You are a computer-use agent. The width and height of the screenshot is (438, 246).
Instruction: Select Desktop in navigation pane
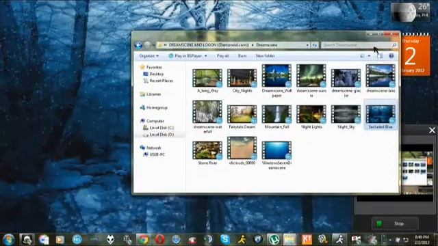point(153,74)
